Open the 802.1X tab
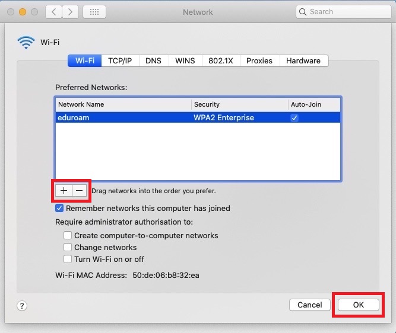Screen dimensions: 396x333 point(221,61)
